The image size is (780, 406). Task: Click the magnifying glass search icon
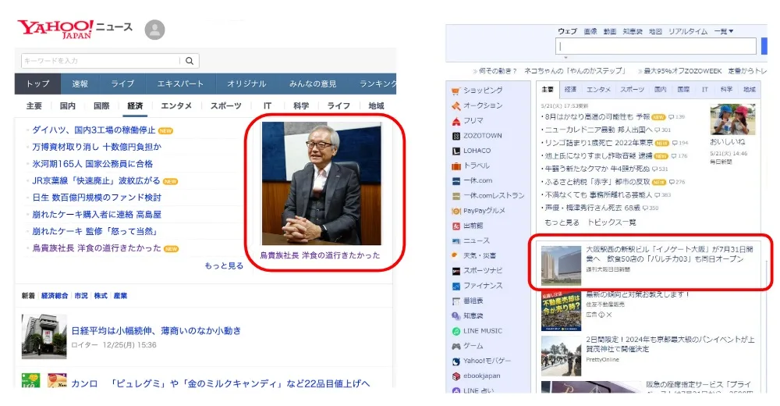tap(190, 61)
